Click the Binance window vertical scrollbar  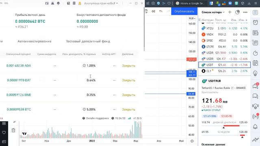(x=144, y=29)
